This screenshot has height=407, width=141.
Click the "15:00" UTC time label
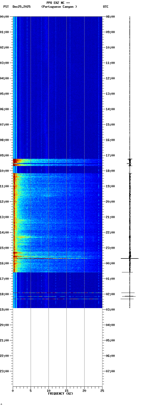[x=110, y=125]
